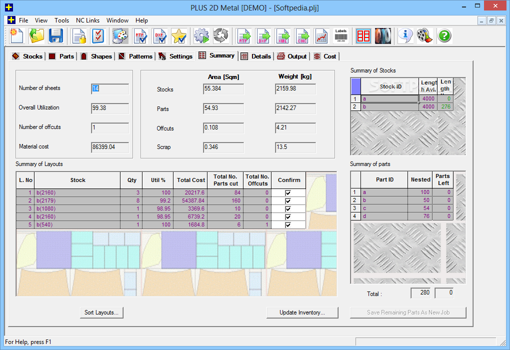The width and height of the screenshot is (510, 350).
Task: Export to CNC with arrow icon
Action: 302,36
